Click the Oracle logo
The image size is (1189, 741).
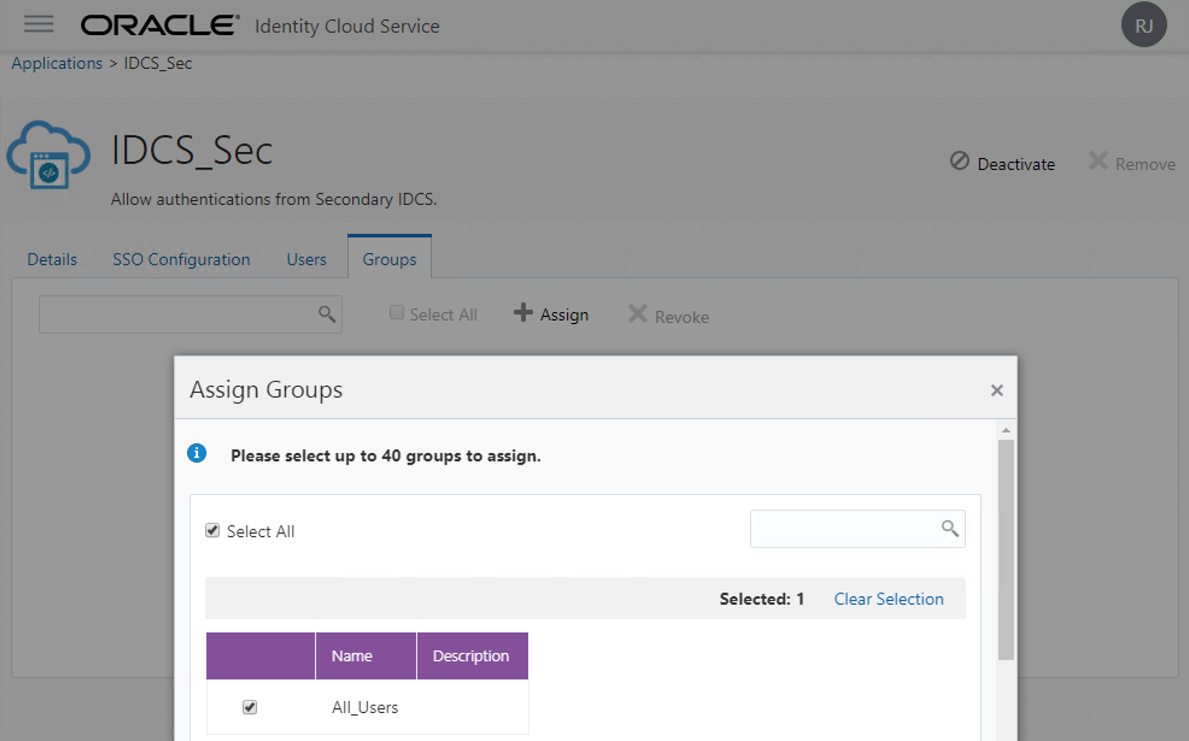pyautogui.click(x=160, y=25)
